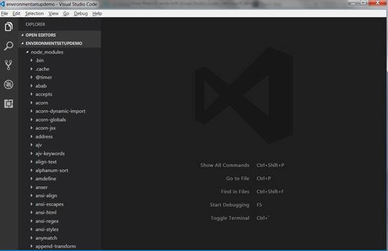Click the Ctrl+Shift+P shortcut label
Image resolution: width=388 pixels, height=251 pixels.
tap(271, 165)
